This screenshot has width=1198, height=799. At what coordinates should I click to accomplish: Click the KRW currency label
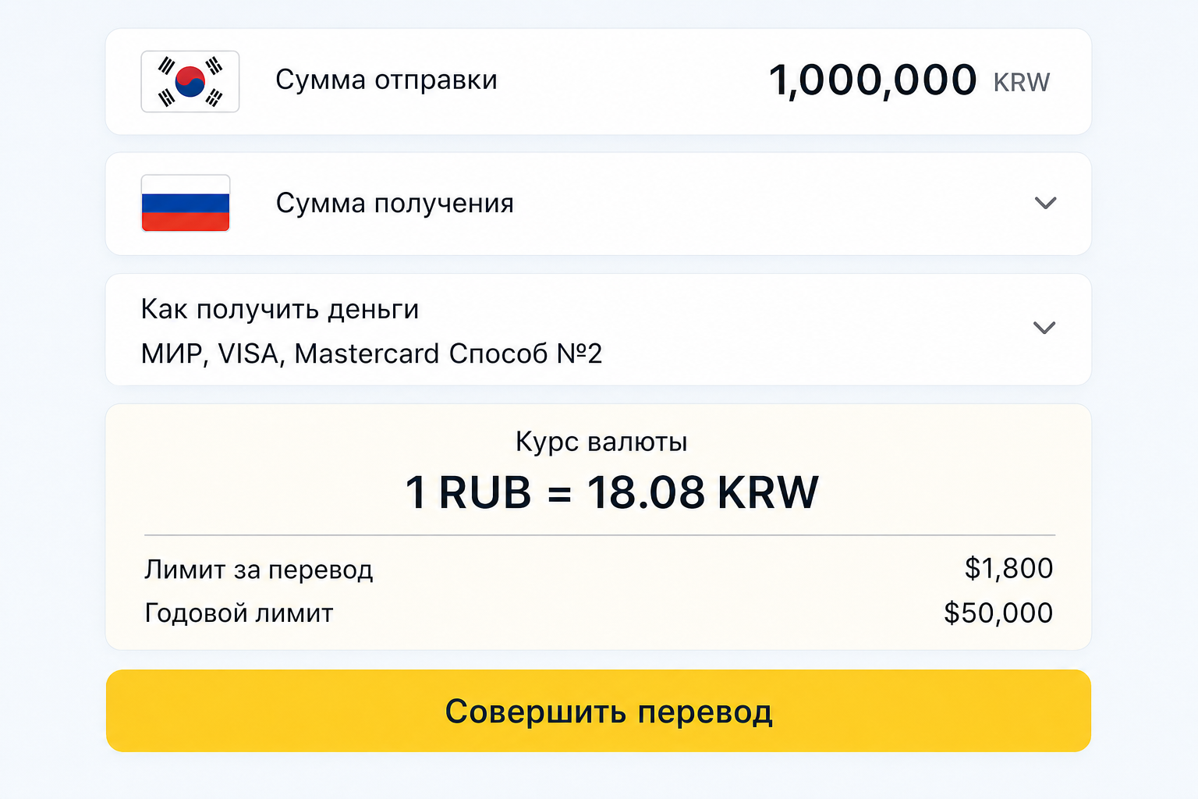pos(1022,83)
